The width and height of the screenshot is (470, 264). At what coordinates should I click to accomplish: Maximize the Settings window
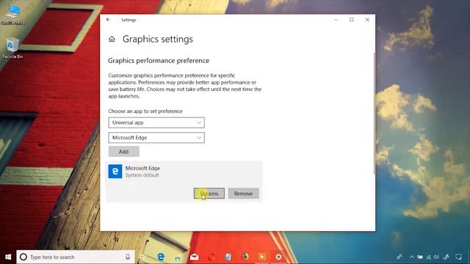click(x=352, y=20)
